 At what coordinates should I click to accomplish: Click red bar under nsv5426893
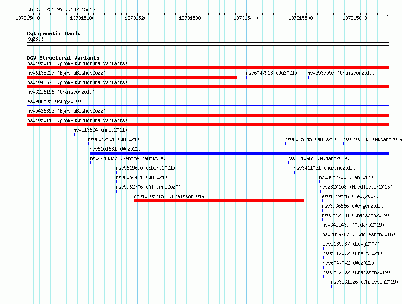(208, 115)
